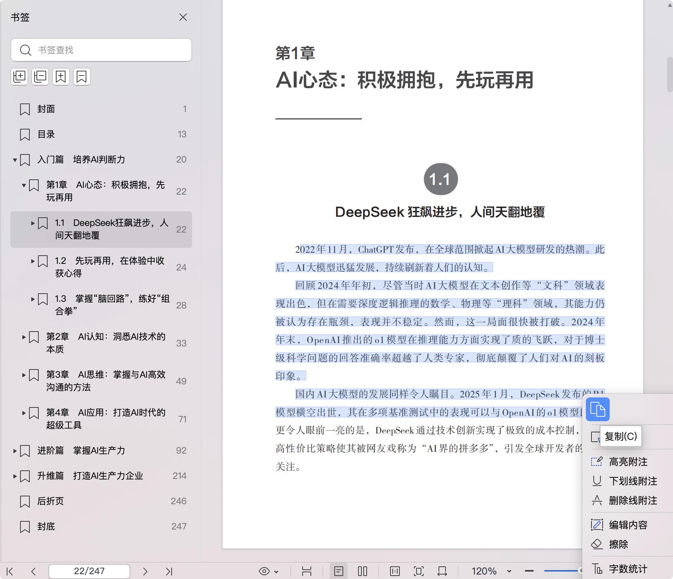Screen dimensions: 673x579
Task: Click the bookmark icon beside 进阶篇
Action: 25,451
